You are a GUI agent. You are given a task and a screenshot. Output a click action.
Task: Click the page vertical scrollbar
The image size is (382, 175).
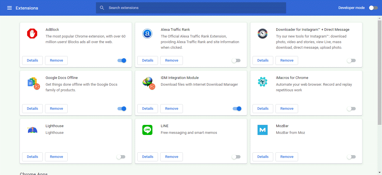pyautogui.click(x=380, y=73)
